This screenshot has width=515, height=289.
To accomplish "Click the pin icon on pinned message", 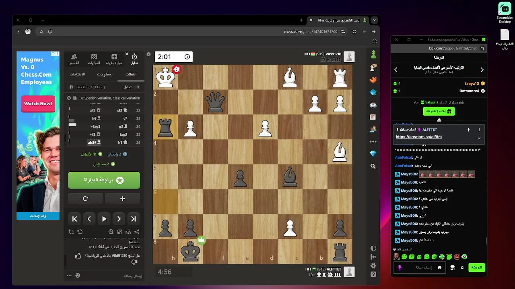I will click(x=468, y=130).
